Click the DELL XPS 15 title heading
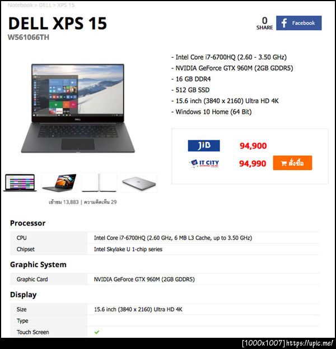The height and width of the screenshot is (349, 336). tap(58, 23)
